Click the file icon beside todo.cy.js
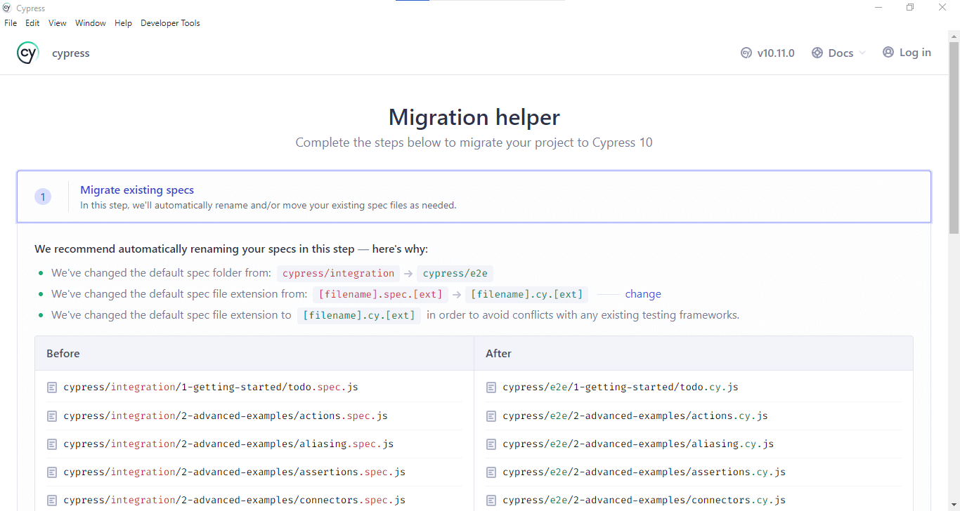 491,387
